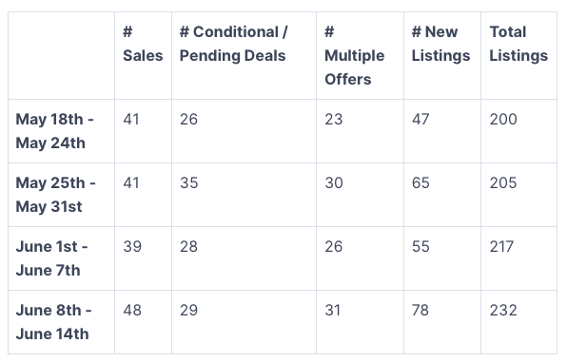The width and height of the screenshot is (567, 362).
Task: Click the empty top-left header cell
Action: 62,56
